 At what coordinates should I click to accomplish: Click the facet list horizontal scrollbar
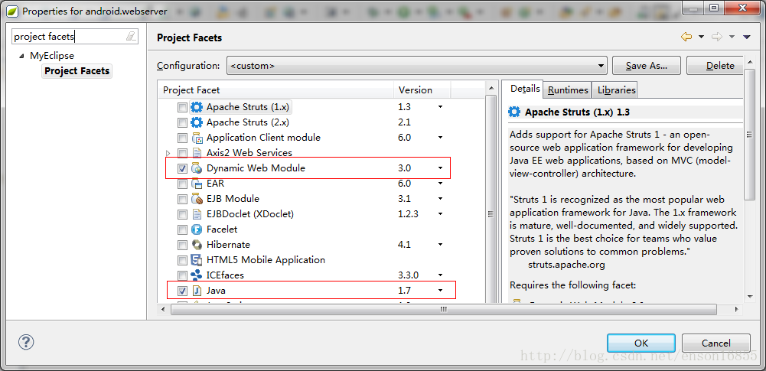coord(444,309)
